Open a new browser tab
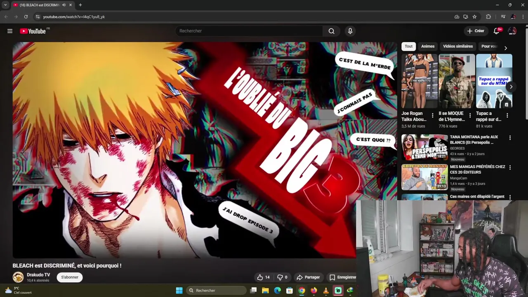This screenshot has width=528, height=297. pos(80,5)
